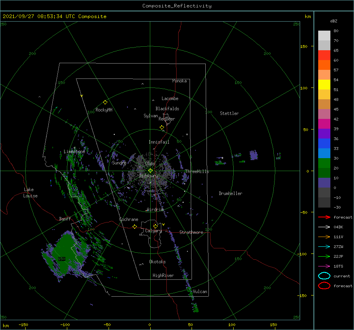
Task: Click the red forecast arrow legend icon
Action: (x=324, y=217)
